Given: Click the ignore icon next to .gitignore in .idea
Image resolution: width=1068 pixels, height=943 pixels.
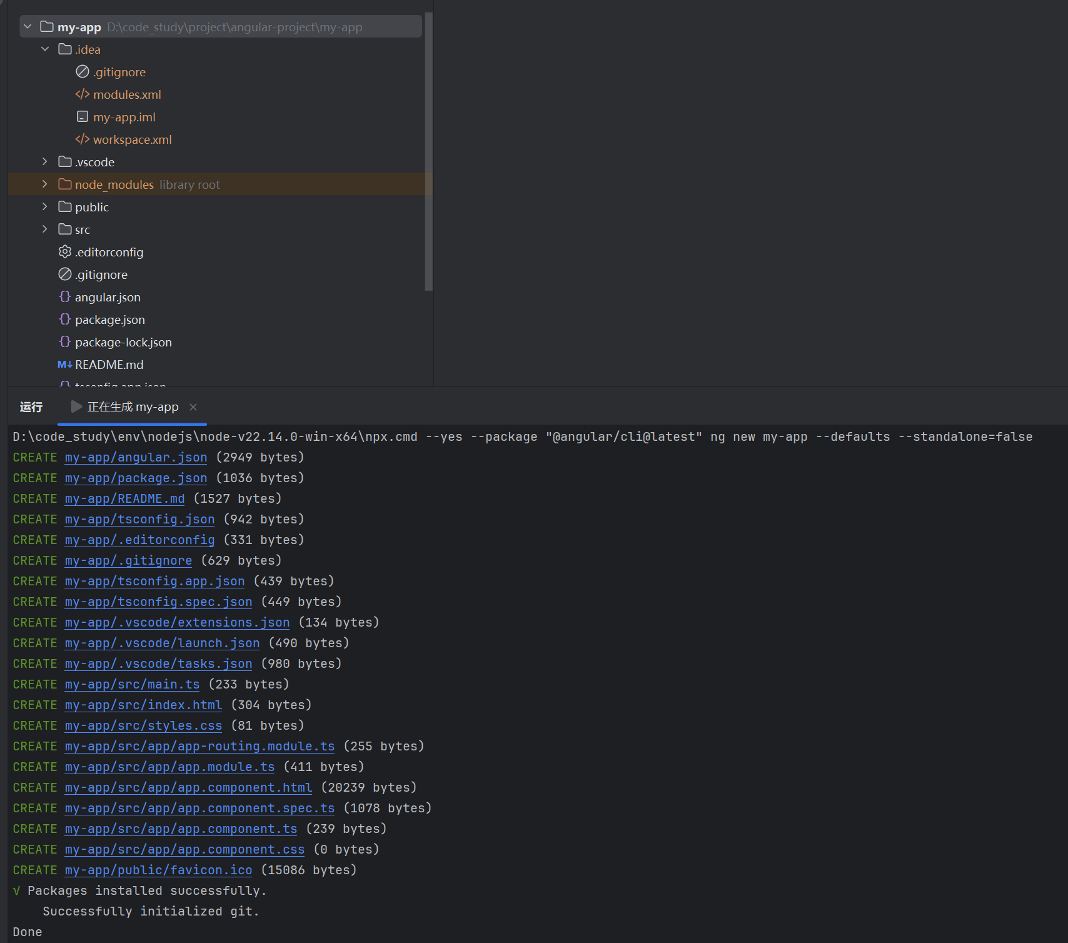Looking at the screenshot, I should point(82,71).
